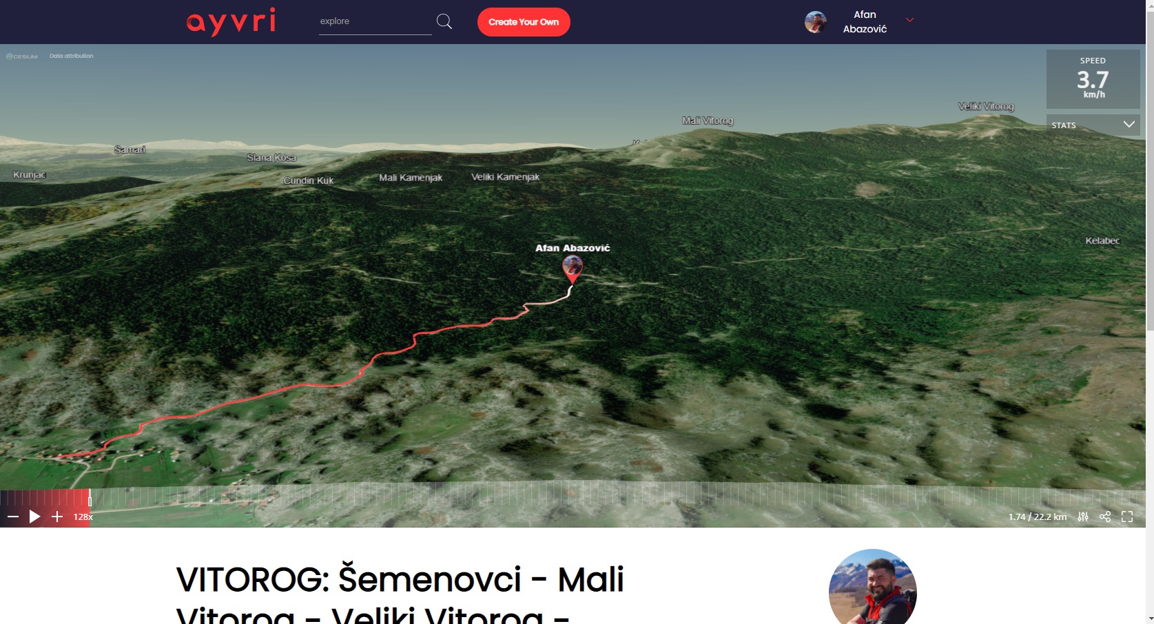This screenshot has height=624, width=1154.
Task: Play the route animation
Action: pos(34,517)
